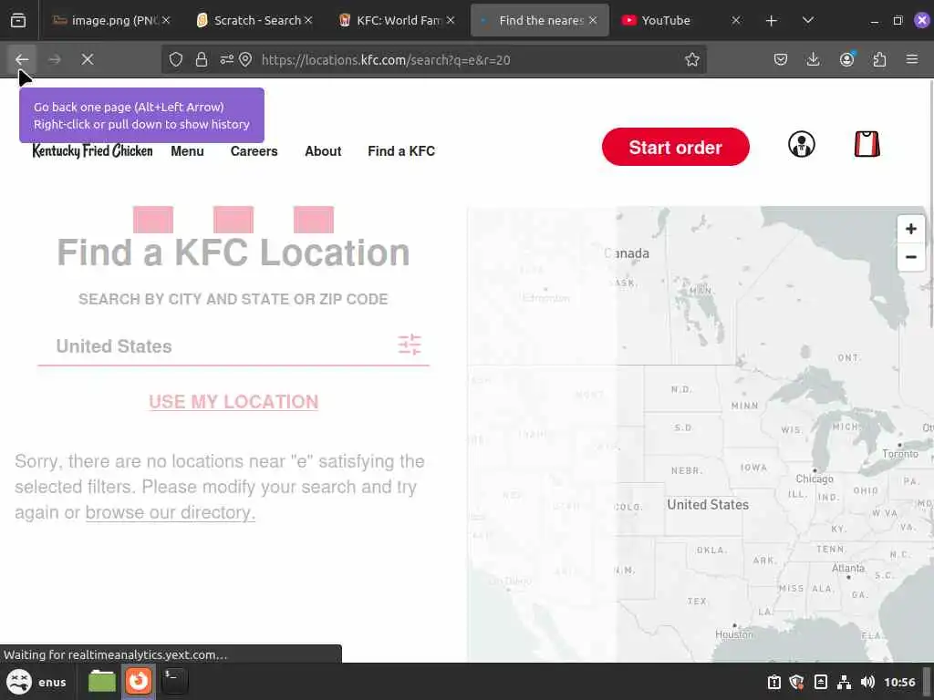Image resolution: width=934 pixels, height=700 pixels.
Task: Open the file manager from the taskbar
Action: tap(102, 681)
